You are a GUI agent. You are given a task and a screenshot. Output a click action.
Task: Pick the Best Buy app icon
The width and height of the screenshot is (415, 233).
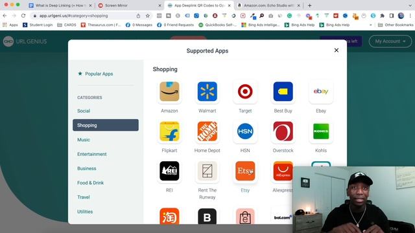tap(283, 91)
